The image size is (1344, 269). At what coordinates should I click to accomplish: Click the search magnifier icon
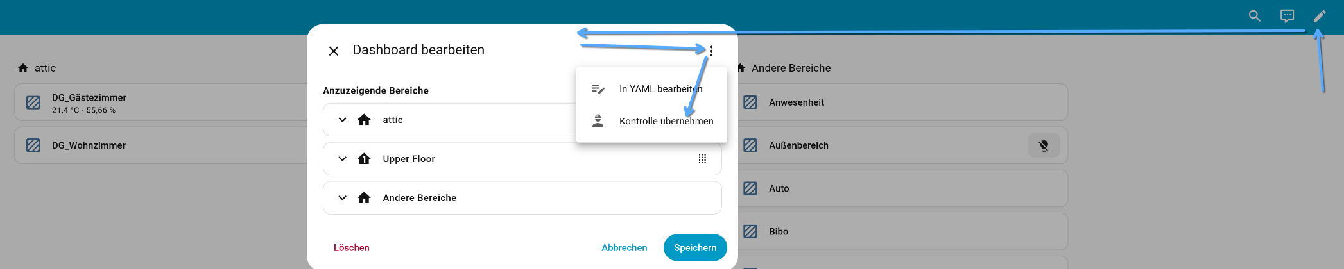[x=1254, y=16]
